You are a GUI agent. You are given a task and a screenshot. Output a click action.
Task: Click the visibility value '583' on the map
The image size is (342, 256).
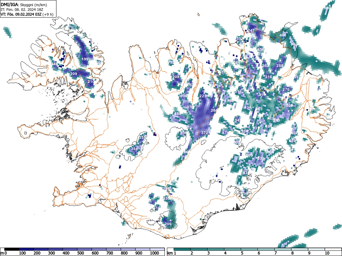277,120
